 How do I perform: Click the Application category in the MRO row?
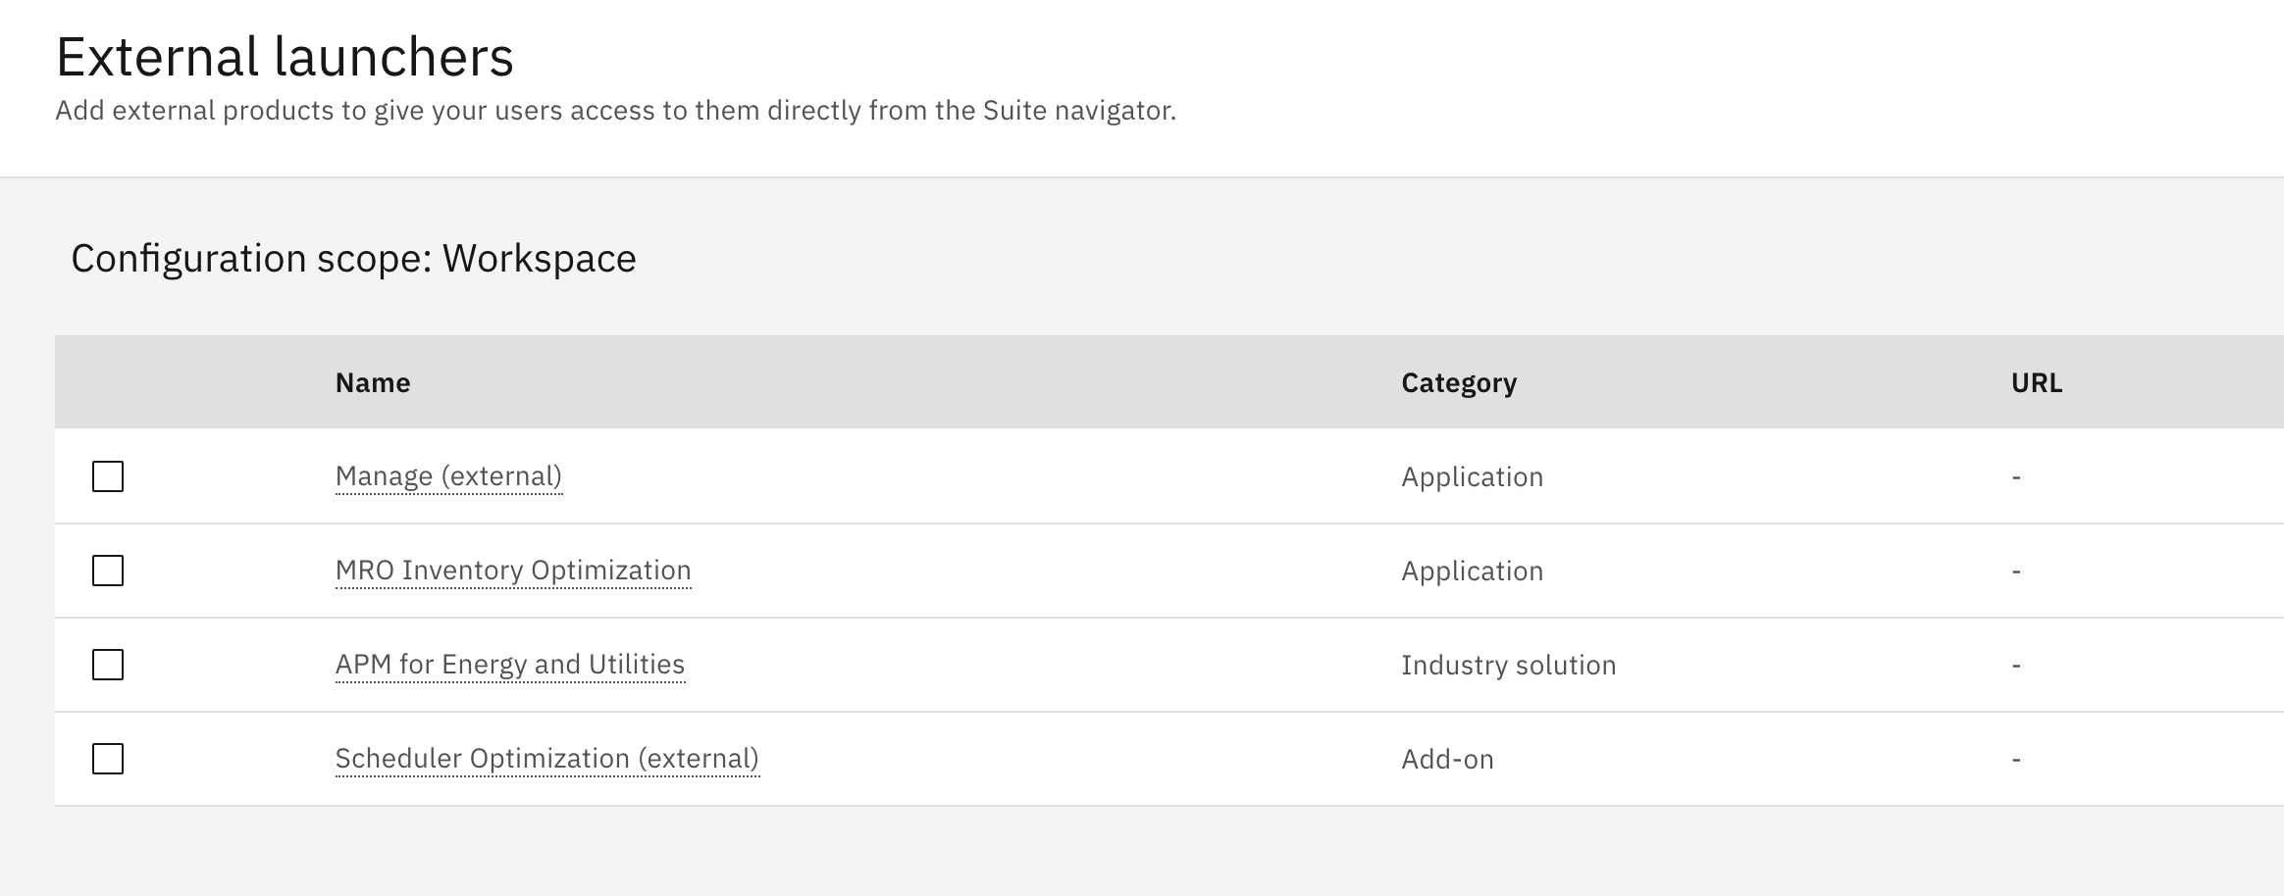pos(1473,571)
